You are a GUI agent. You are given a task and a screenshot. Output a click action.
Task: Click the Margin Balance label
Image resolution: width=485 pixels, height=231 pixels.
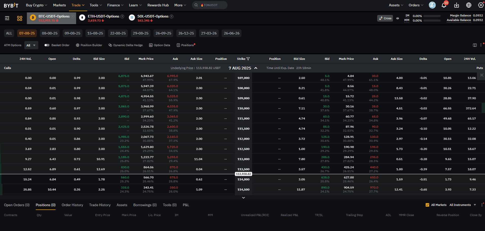(x=460, y=15)
